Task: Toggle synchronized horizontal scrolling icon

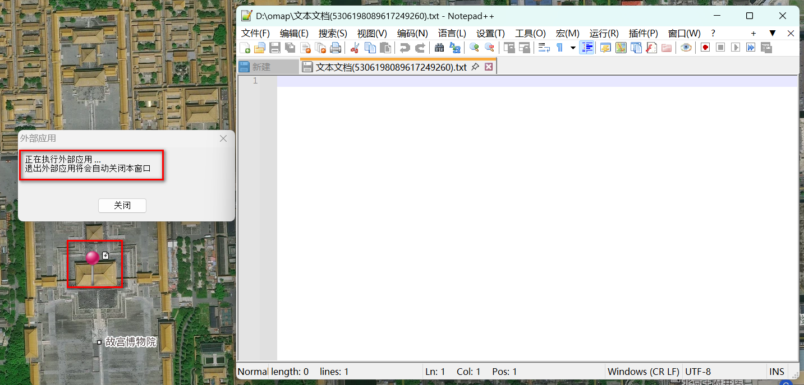Action: (525, 48)
